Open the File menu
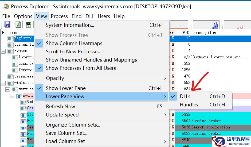 pos(6,16)
